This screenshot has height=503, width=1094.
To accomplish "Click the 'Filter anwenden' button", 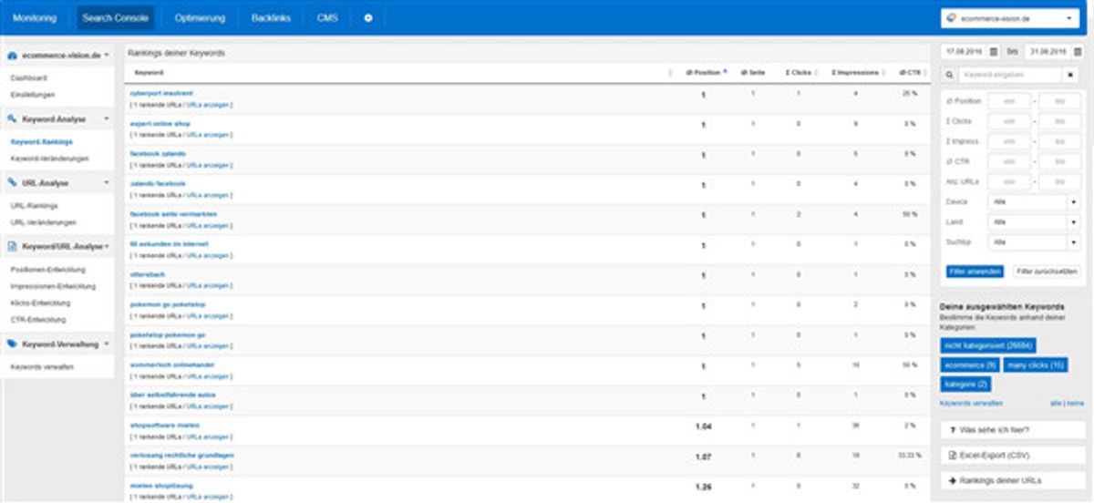I will [x=975, y=272].
